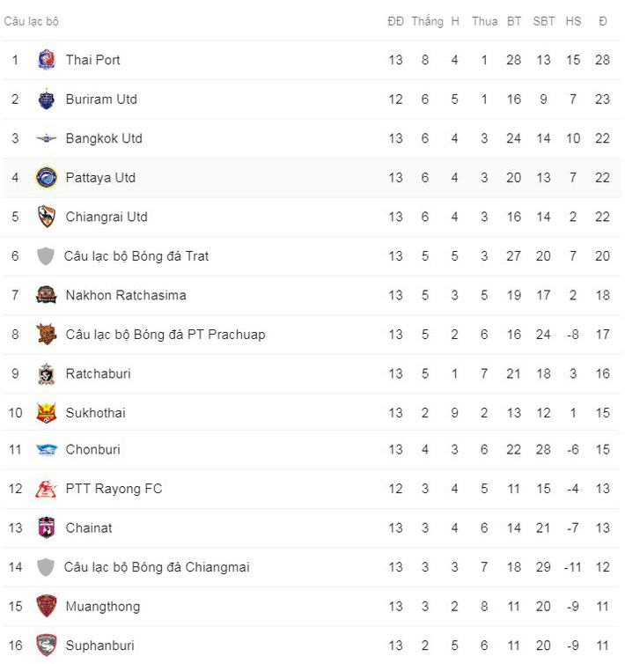Click the Chiangrai Utd orange crest

pyautogui.click(x=47, y=217)
